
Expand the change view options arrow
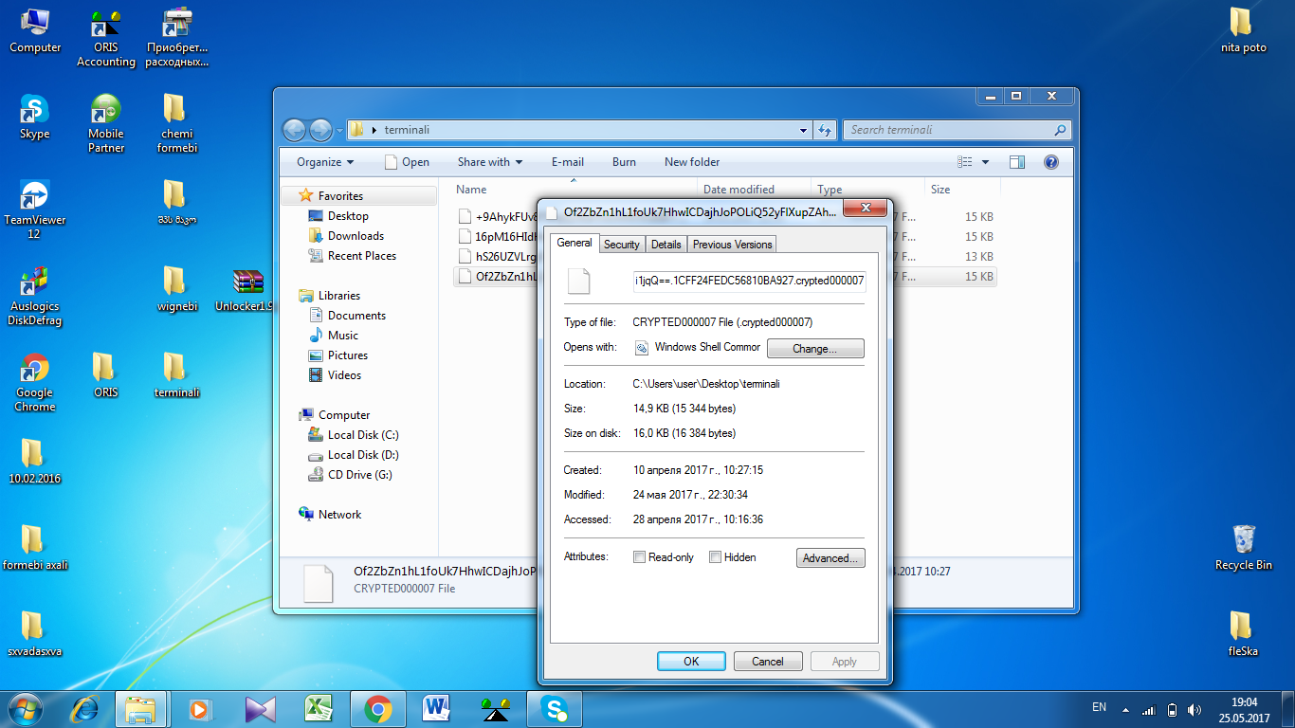click(985, 162)
